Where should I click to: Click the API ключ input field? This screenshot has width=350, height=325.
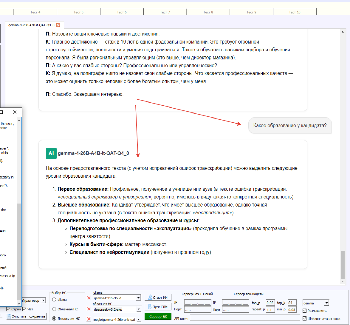245,318
